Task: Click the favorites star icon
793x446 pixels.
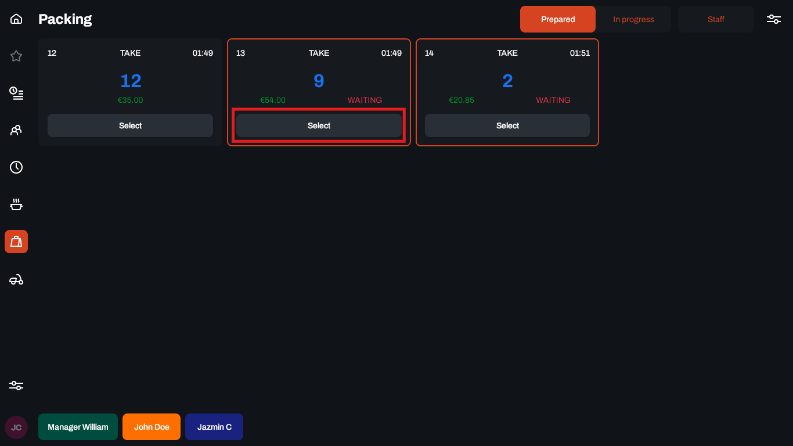Action: (16, 56)
